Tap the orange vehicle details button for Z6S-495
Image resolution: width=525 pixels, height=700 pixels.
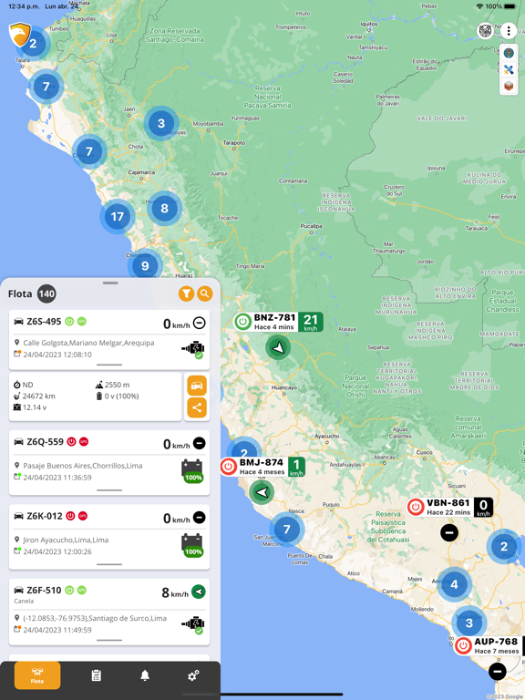[197, 386]
